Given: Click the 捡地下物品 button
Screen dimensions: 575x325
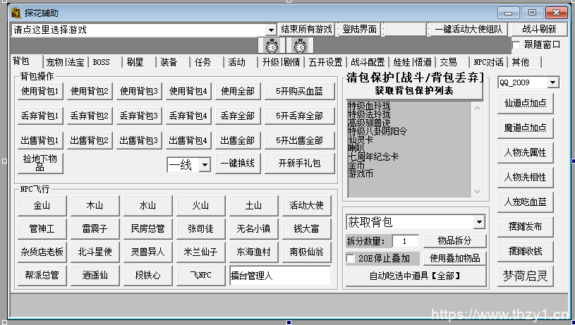Looking at the screenshot, I should 40,163.
